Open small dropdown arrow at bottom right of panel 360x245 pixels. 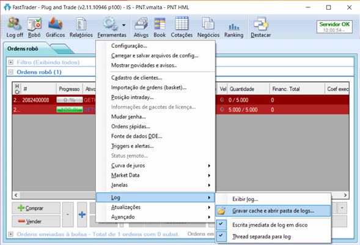pyautogui.click(x=342, y=208)
